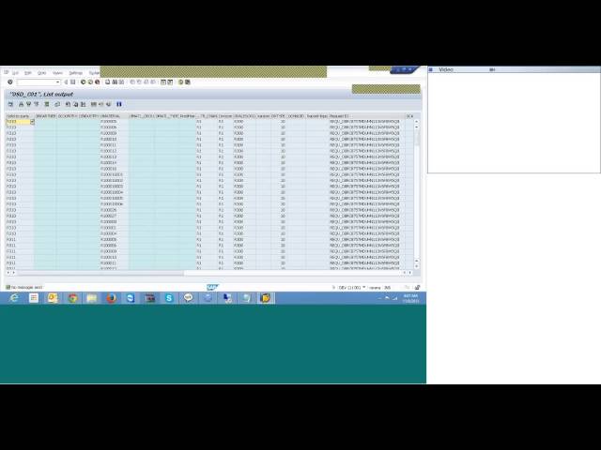The height and width of the screenshot is (450, 601).
Task: Open Outlook from the taskbar
Action: click(53, 298)
